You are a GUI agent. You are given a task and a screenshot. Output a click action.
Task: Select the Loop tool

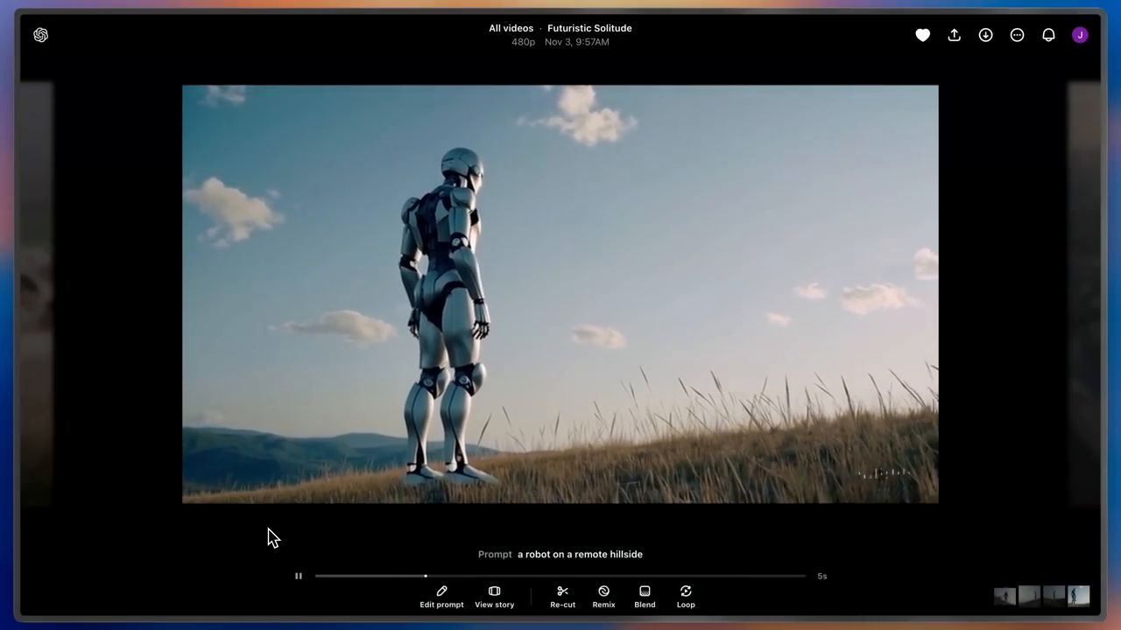(686, 597)
